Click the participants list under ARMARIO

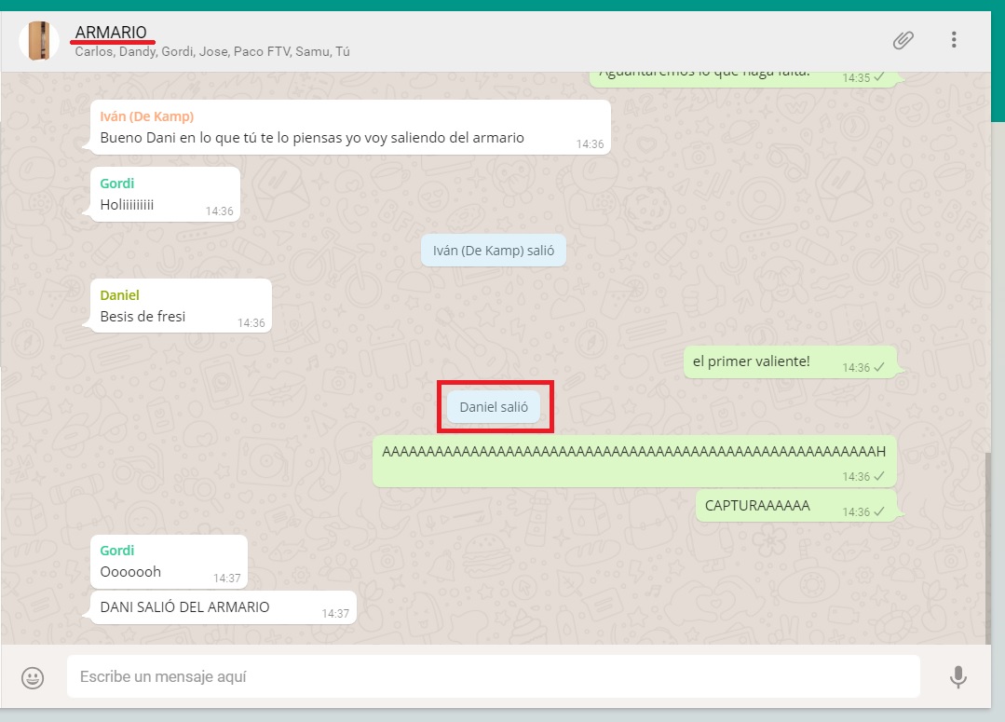[x=211, y=52]
